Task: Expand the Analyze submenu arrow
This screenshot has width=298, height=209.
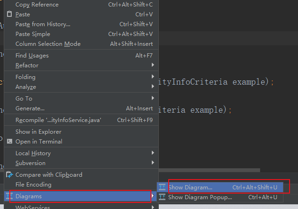Action: tap(153, 86)
